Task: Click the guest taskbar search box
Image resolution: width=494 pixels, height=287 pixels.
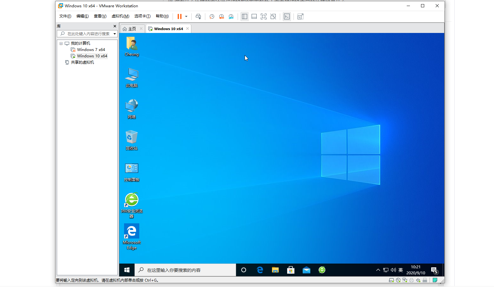Action: (185, 270)
